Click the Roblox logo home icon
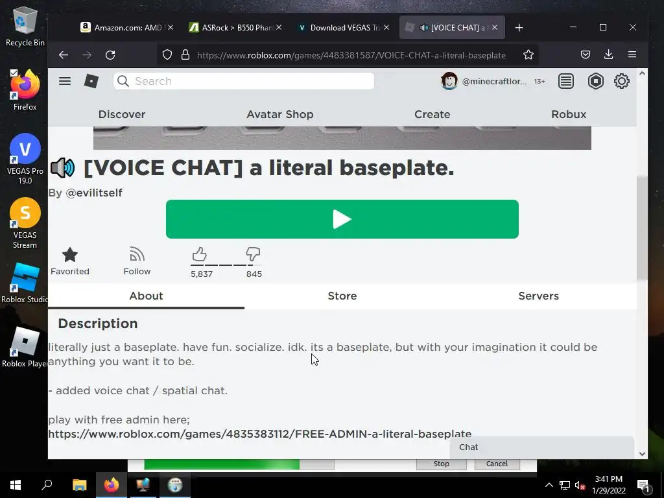The width and height of the screenshot is (664, 498). tap(91, 81)
